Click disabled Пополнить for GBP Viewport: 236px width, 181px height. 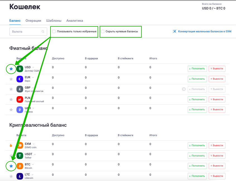[x=197, y=89]
